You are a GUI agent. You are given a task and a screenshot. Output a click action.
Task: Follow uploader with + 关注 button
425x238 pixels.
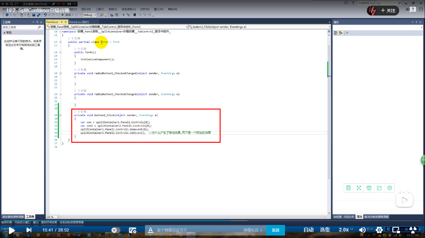[x=388, y=11]
